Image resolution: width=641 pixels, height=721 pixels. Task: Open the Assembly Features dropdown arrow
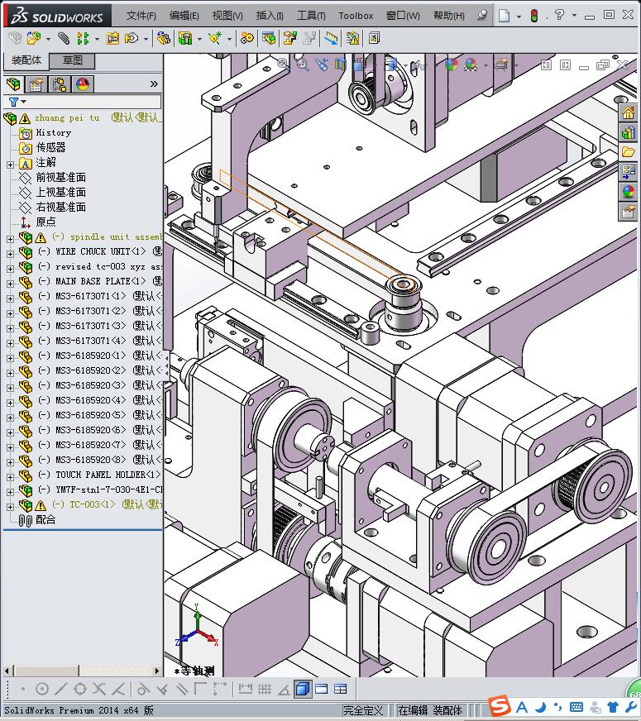199,39
